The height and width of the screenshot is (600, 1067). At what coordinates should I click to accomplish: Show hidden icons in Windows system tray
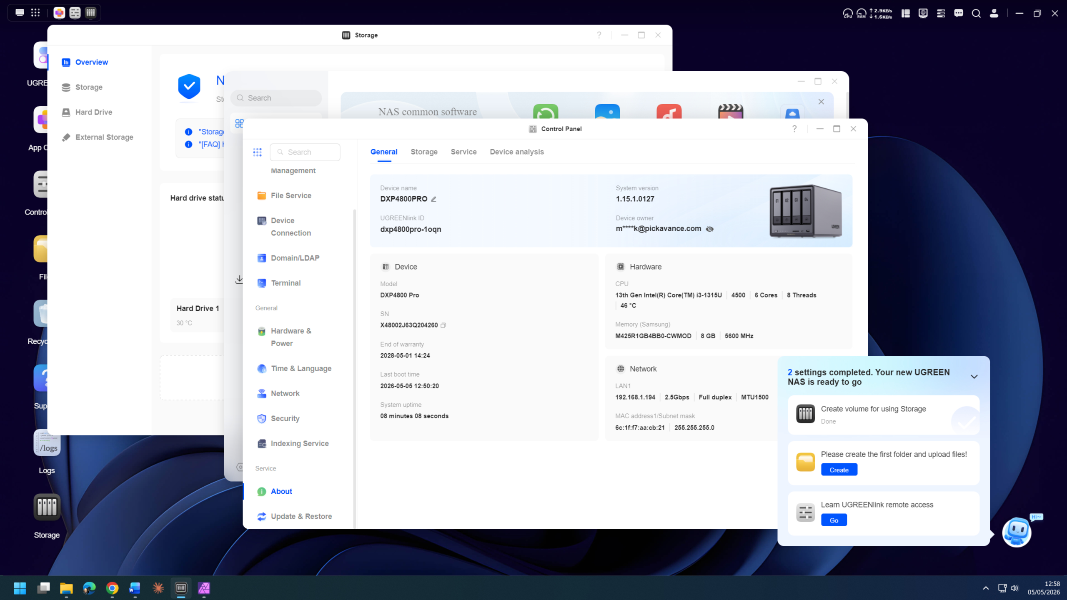point(986,588)
